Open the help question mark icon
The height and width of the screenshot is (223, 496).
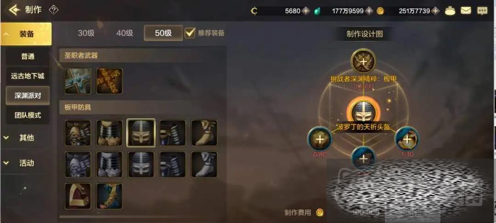pos(53,10)
